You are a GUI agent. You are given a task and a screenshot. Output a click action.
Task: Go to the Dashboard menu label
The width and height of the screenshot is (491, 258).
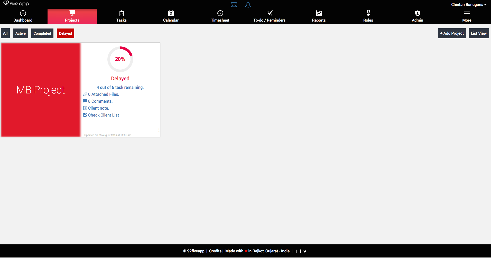click(x=23, y=20)
